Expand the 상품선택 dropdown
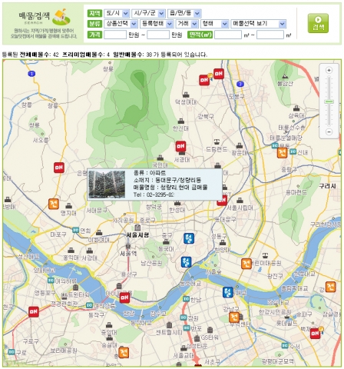The width and height of the screenshot is (344, 369). point(121,24)
